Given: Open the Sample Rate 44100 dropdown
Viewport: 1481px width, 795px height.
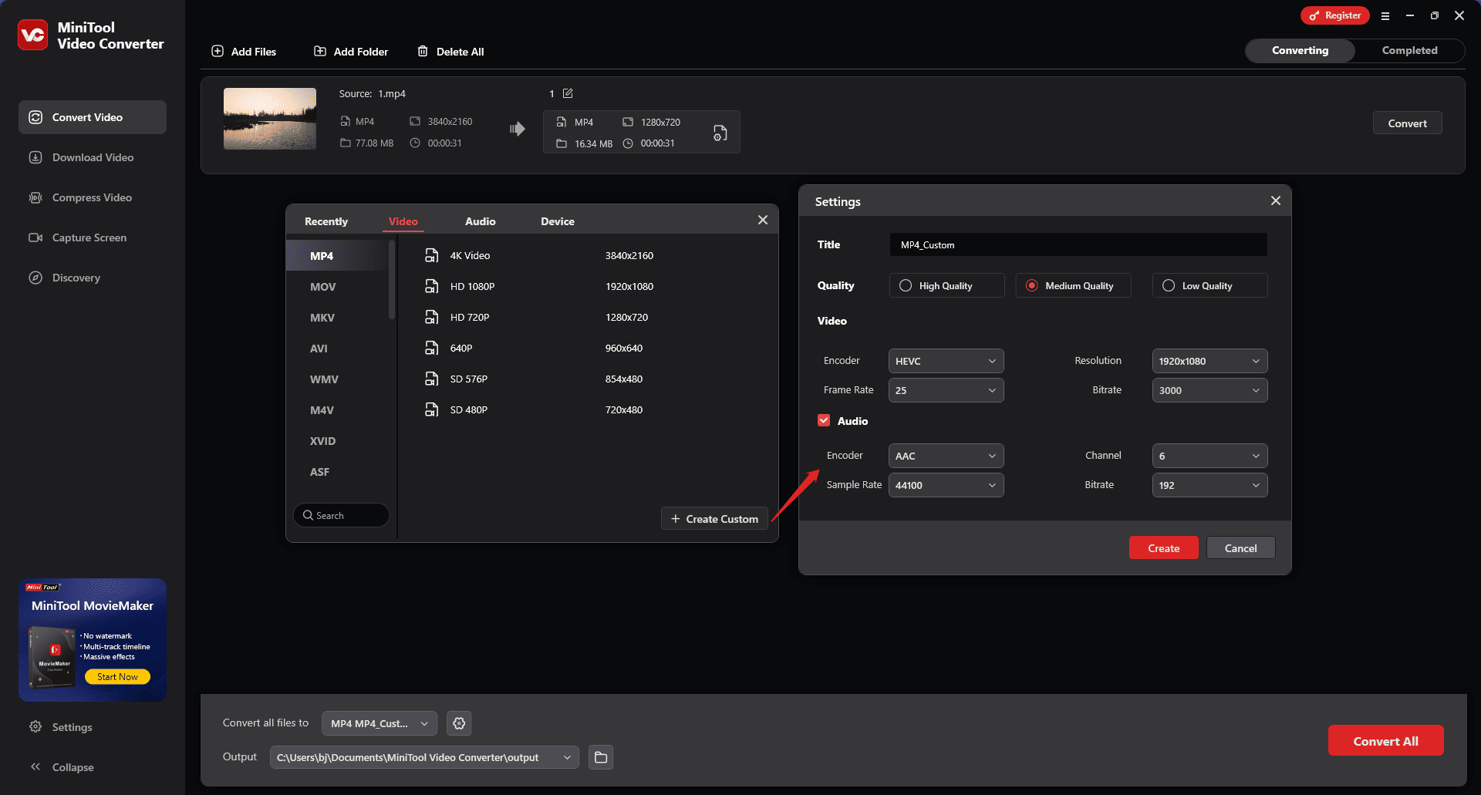Looking at the screenshot, I should point(946,485).
